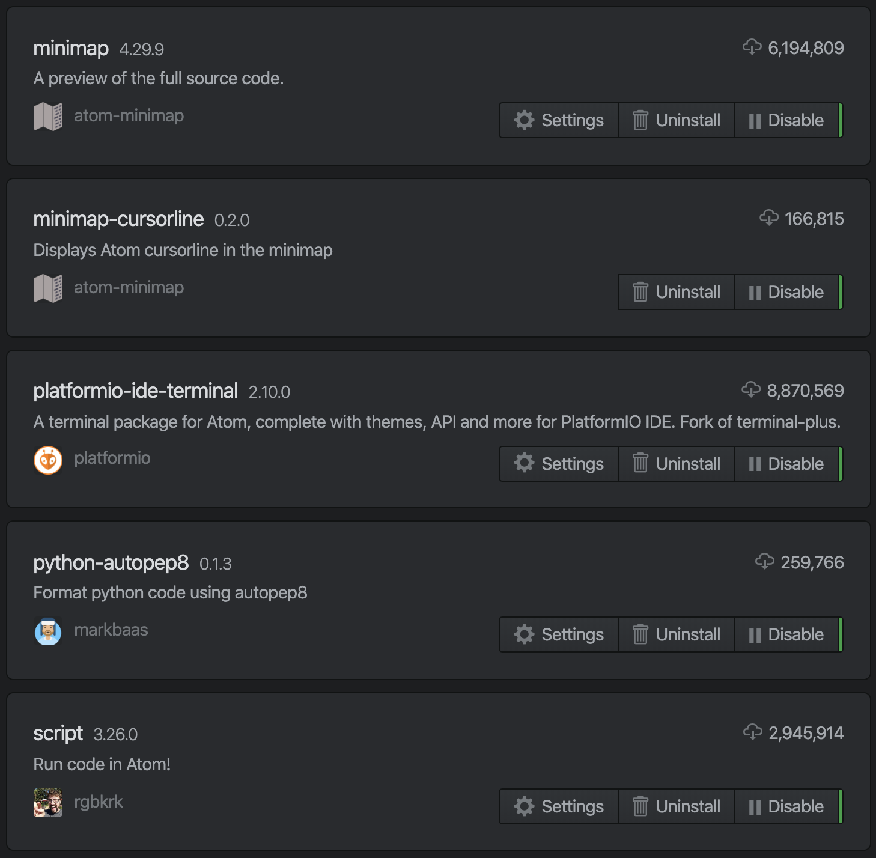Click the atom-minimap author link under minimap-cursorline
Image resolution: width=876 pixels, height=858 pixels.
click(128, 287)
